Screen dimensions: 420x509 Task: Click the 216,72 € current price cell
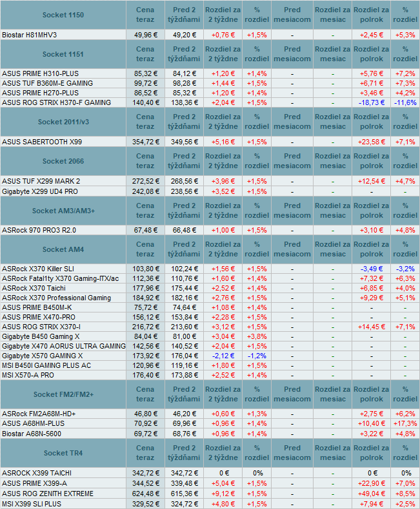pos(146,327)
